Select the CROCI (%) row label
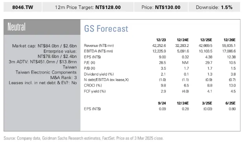The image size is (244, 142). tap(93, 86)
